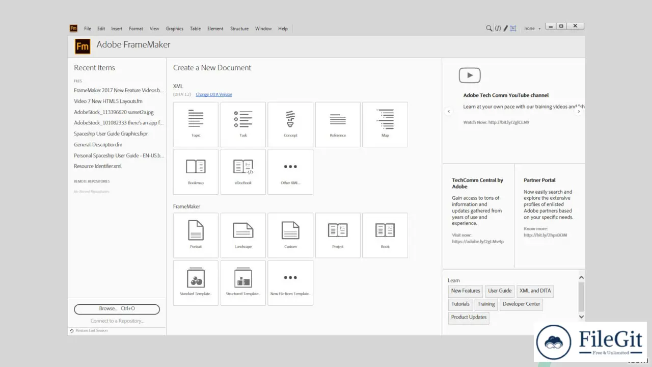Open FrameMaker 2017 New Feature Videos file
This screenshot has width=652, height=367.
pos(119,90)
